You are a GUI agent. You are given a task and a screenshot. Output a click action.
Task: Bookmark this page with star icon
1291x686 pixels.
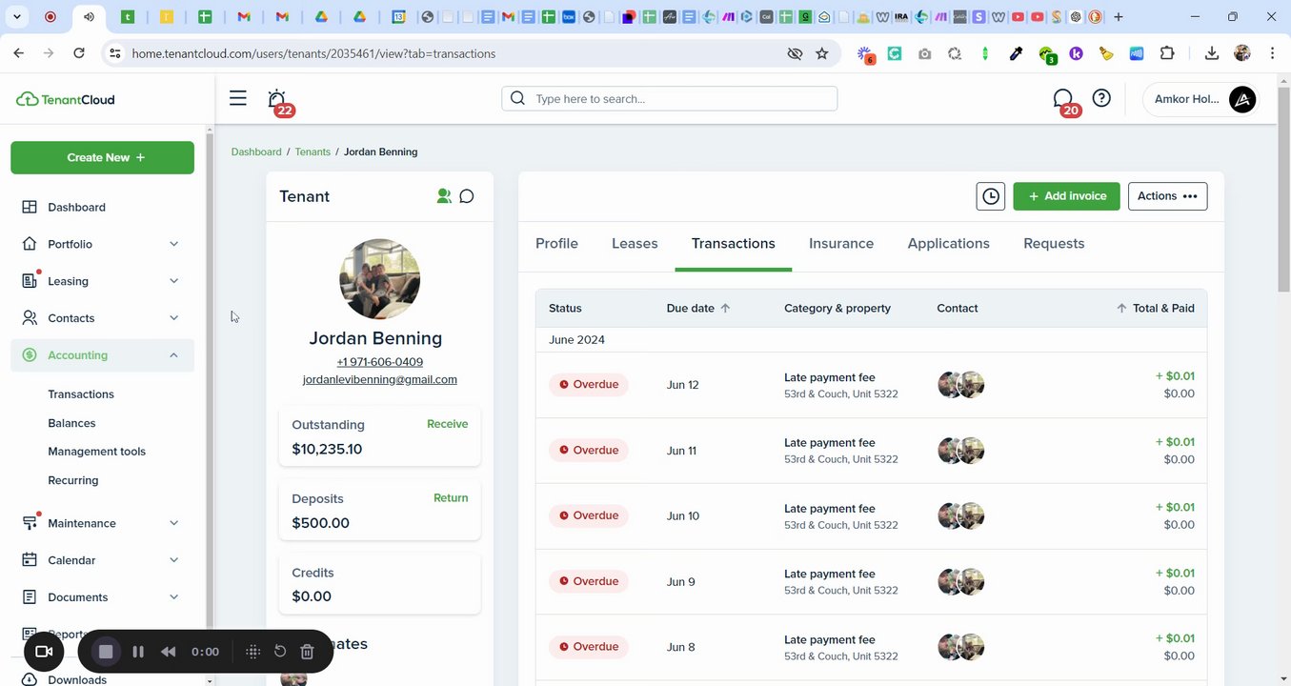(822, 53)
